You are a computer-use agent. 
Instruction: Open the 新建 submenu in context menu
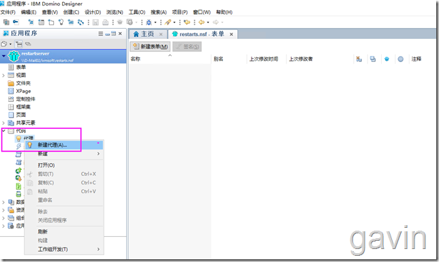tap(64, 154)
